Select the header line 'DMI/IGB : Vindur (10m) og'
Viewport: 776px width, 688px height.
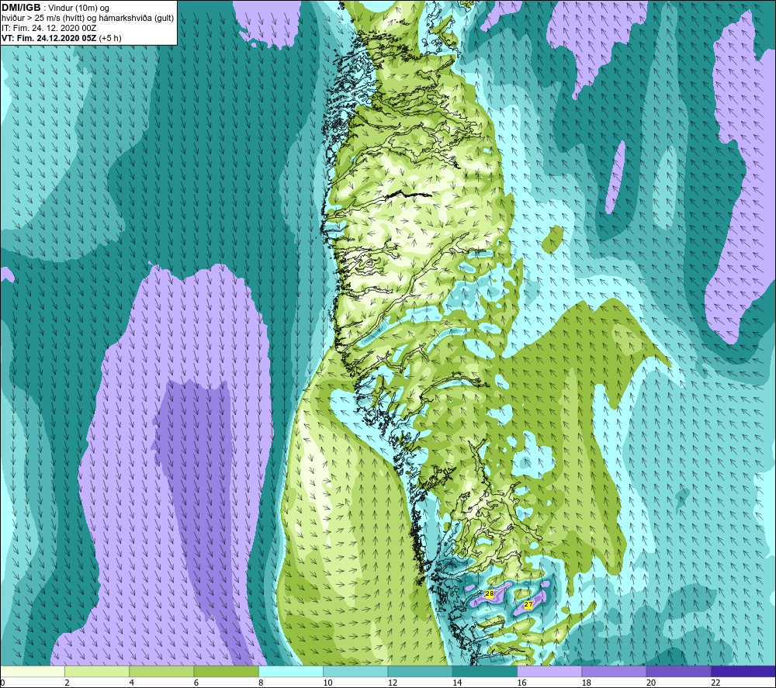pyautogui.click(x=55, y=8)
